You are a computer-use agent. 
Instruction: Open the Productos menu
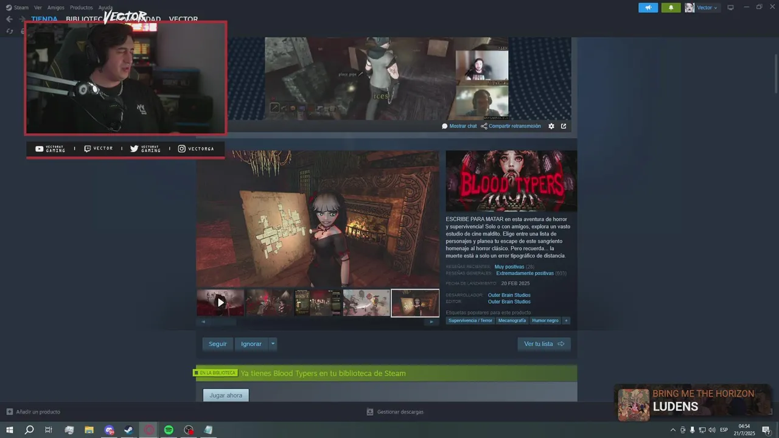point(81,7)
